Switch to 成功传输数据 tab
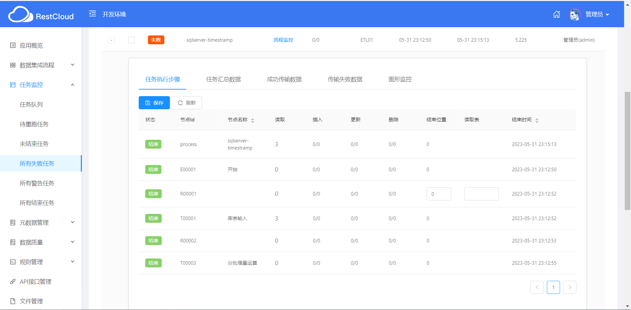Screen dimensions: 631x310 [x=284, y=79]
